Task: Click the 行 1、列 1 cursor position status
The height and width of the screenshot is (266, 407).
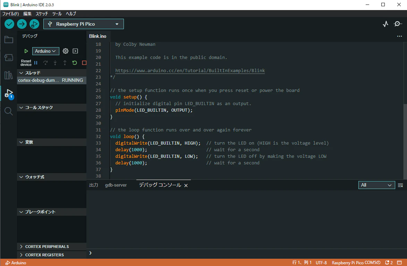Action: coord(302,263)
